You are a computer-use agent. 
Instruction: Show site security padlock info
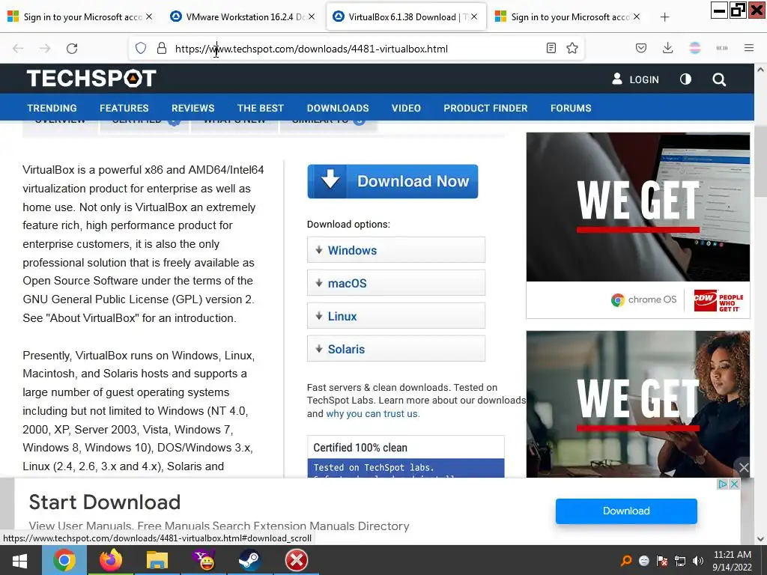[x=162, y=48]
